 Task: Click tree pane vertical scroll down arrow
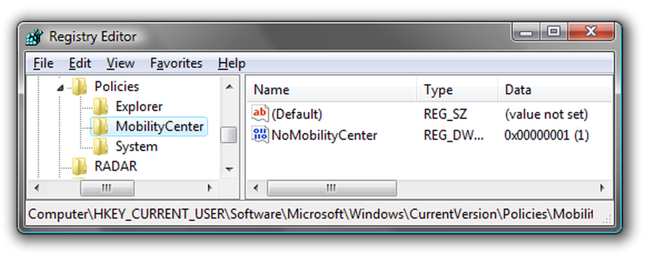(x=229, y=168)
